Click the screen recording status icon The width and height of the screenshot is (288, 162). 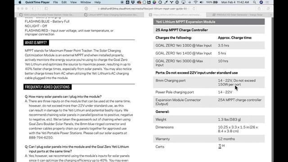tap(122, 2)
